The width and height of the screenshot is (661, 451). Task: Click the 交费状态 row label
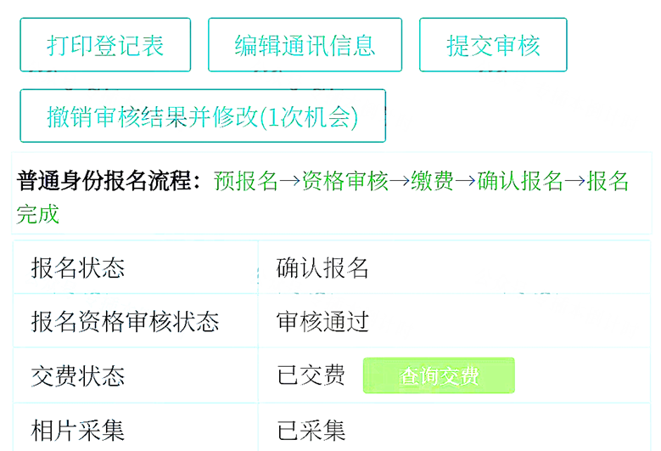(78, 376)
